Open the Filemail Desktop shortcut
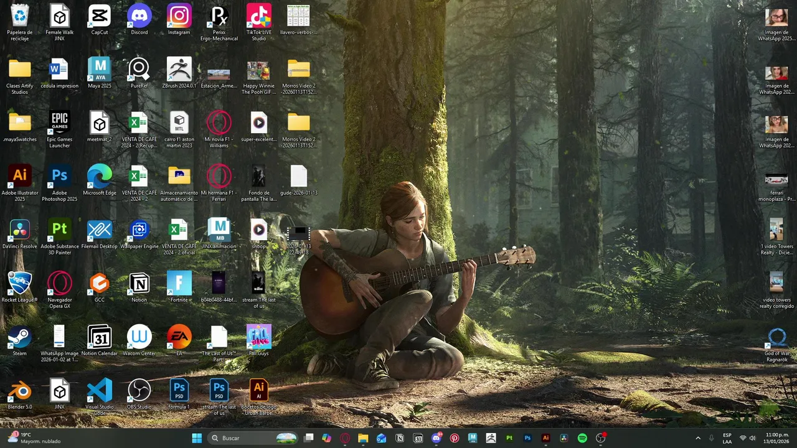Viewport: 797px width, 448px height. (x=100, y=234)
